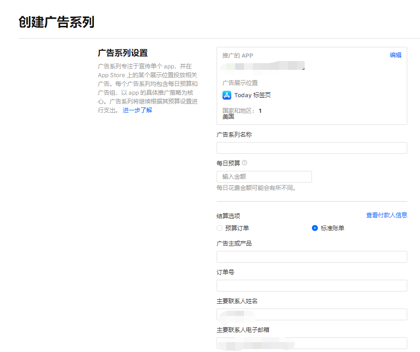Click the Today 标签页 placement text
The image size is (420, 352).
click(x=253, y=95)
